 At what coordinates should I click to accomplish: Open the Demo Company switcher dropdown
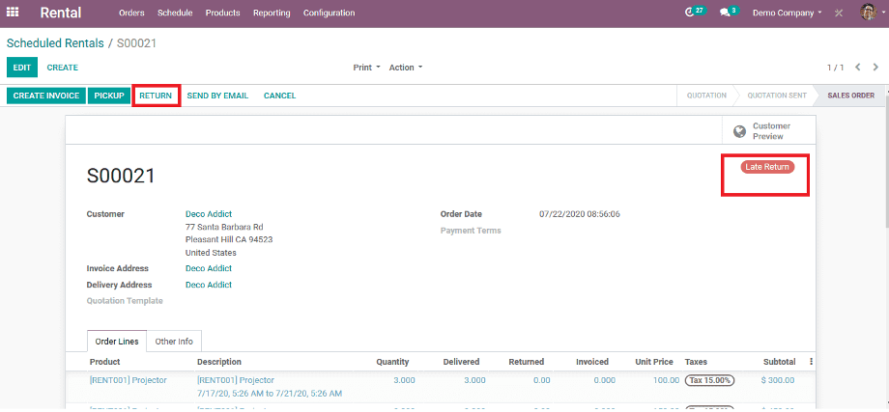(787, 14)
